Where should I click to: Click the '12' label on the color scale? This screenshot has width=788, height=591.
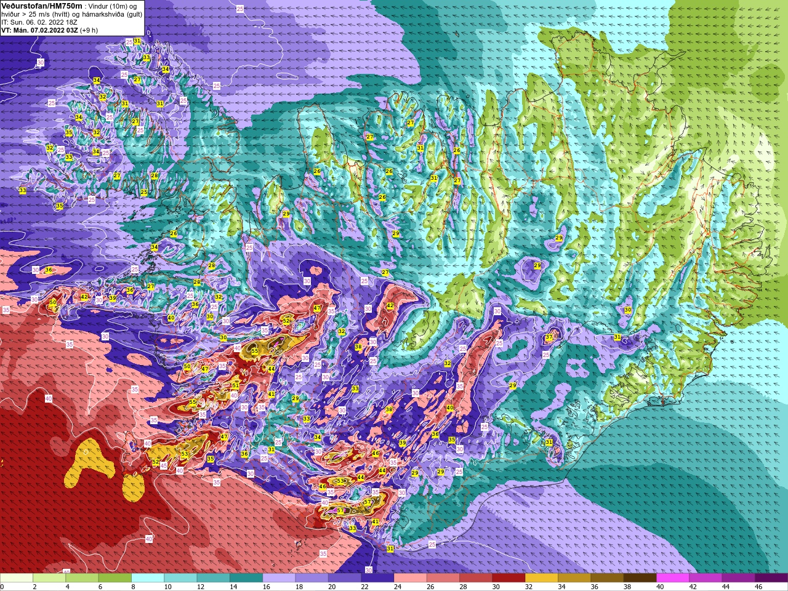pyautogui.click(x=201, y=587)
